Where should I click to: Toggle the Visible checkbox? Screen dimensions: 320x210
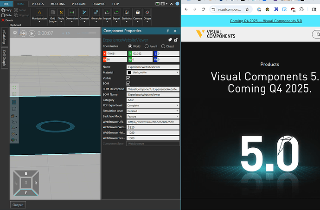click(x=128, y=78)
